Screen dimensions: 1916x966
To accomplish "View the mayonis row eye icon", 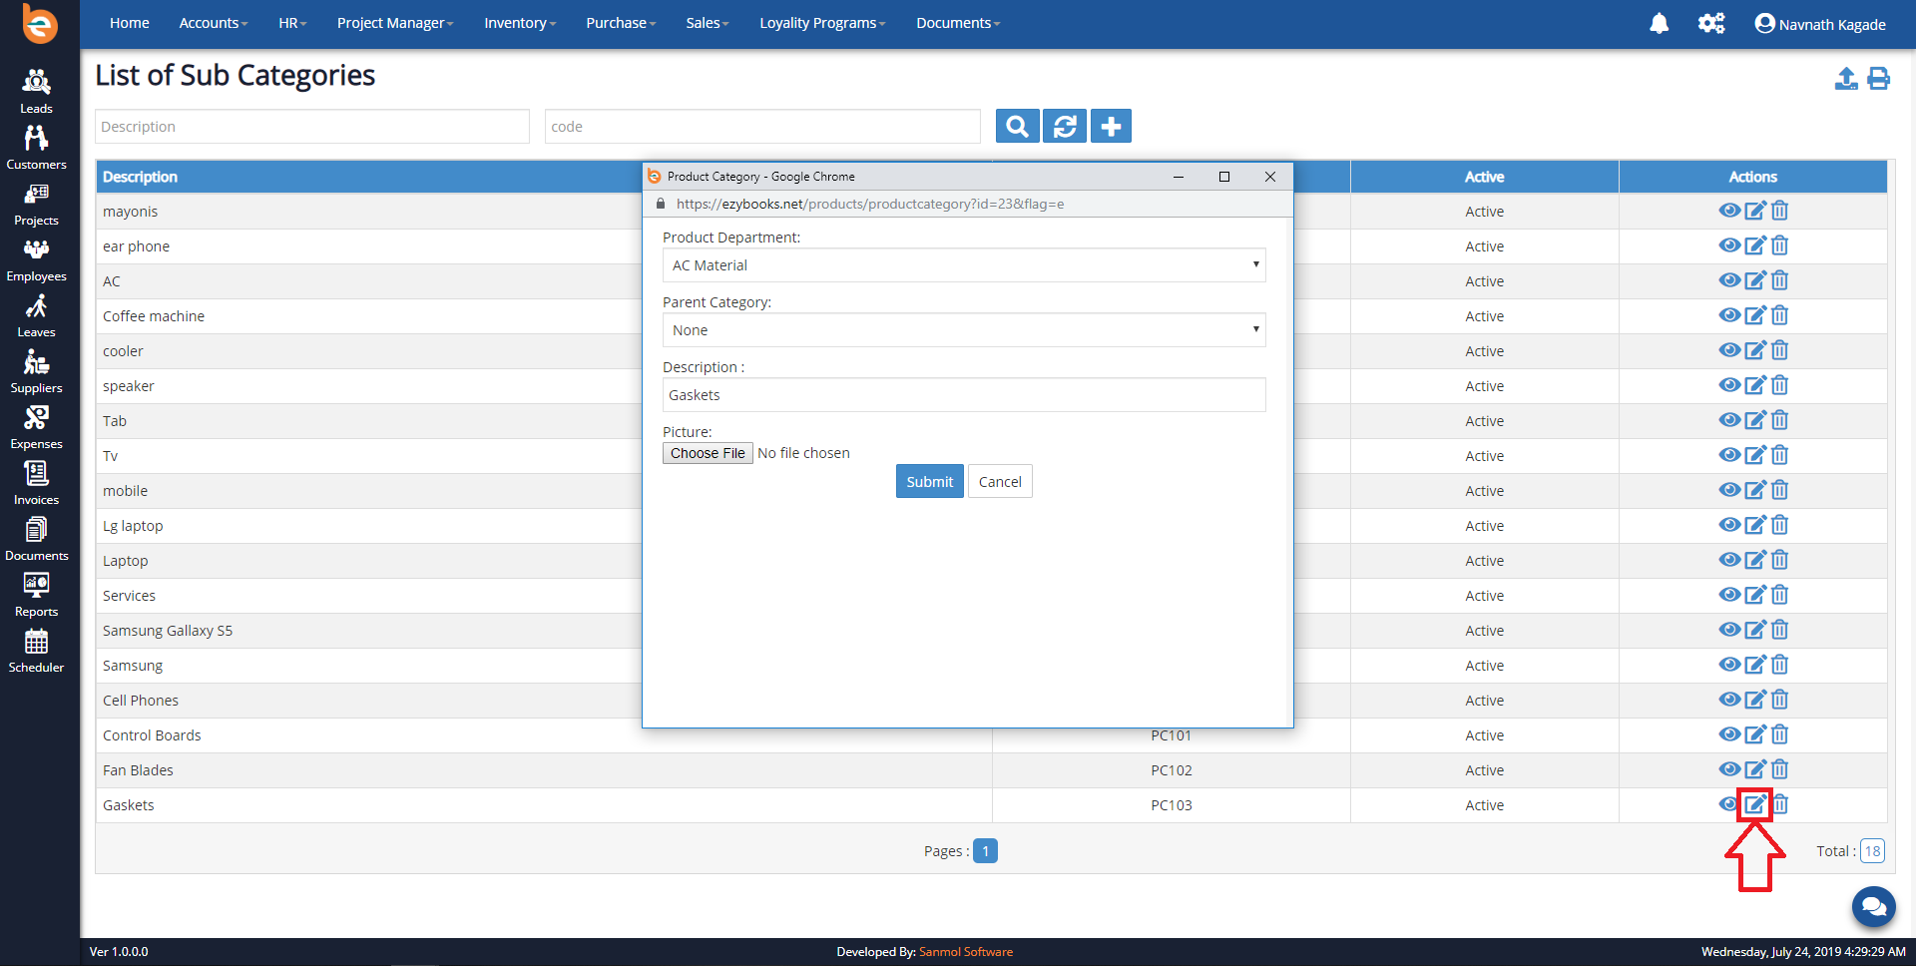I will pyautogui.click(x=1729, y=211).
